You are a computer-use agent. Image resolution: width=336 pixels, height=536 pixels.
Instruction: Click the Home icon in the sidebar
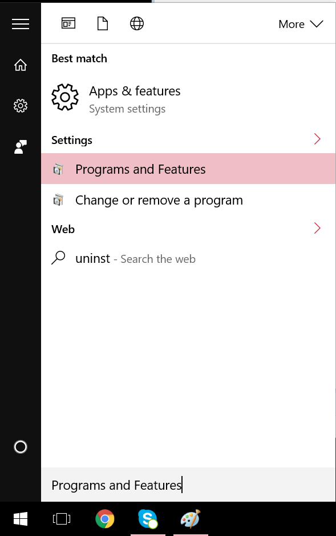[x=20, y=65]
